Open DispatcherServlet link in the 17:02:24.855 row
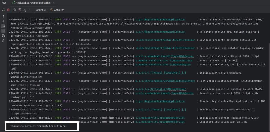 tap(172, 118)
